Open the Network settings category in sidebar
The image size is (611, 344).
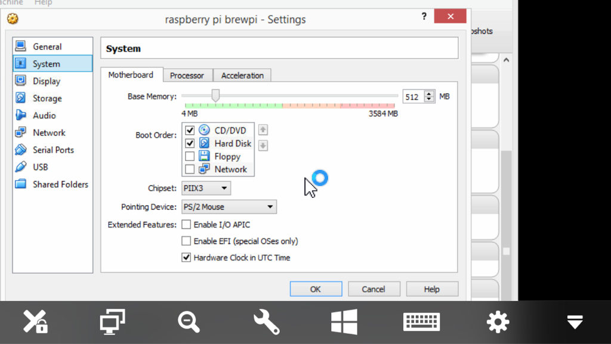click(53, 132)
